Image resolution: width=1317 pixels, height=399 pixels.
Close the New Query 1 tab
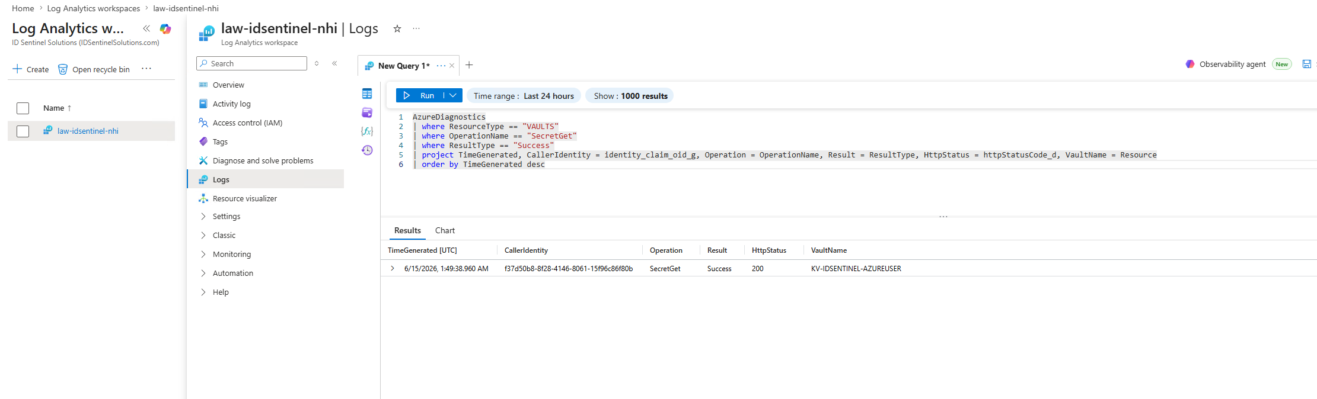click(452, 66)
